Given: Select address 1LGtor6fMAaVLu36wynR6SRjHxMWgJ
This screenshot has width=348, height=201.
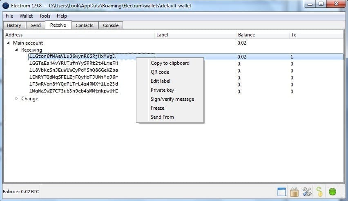Looking at the screenshot, I should point(72,56).
